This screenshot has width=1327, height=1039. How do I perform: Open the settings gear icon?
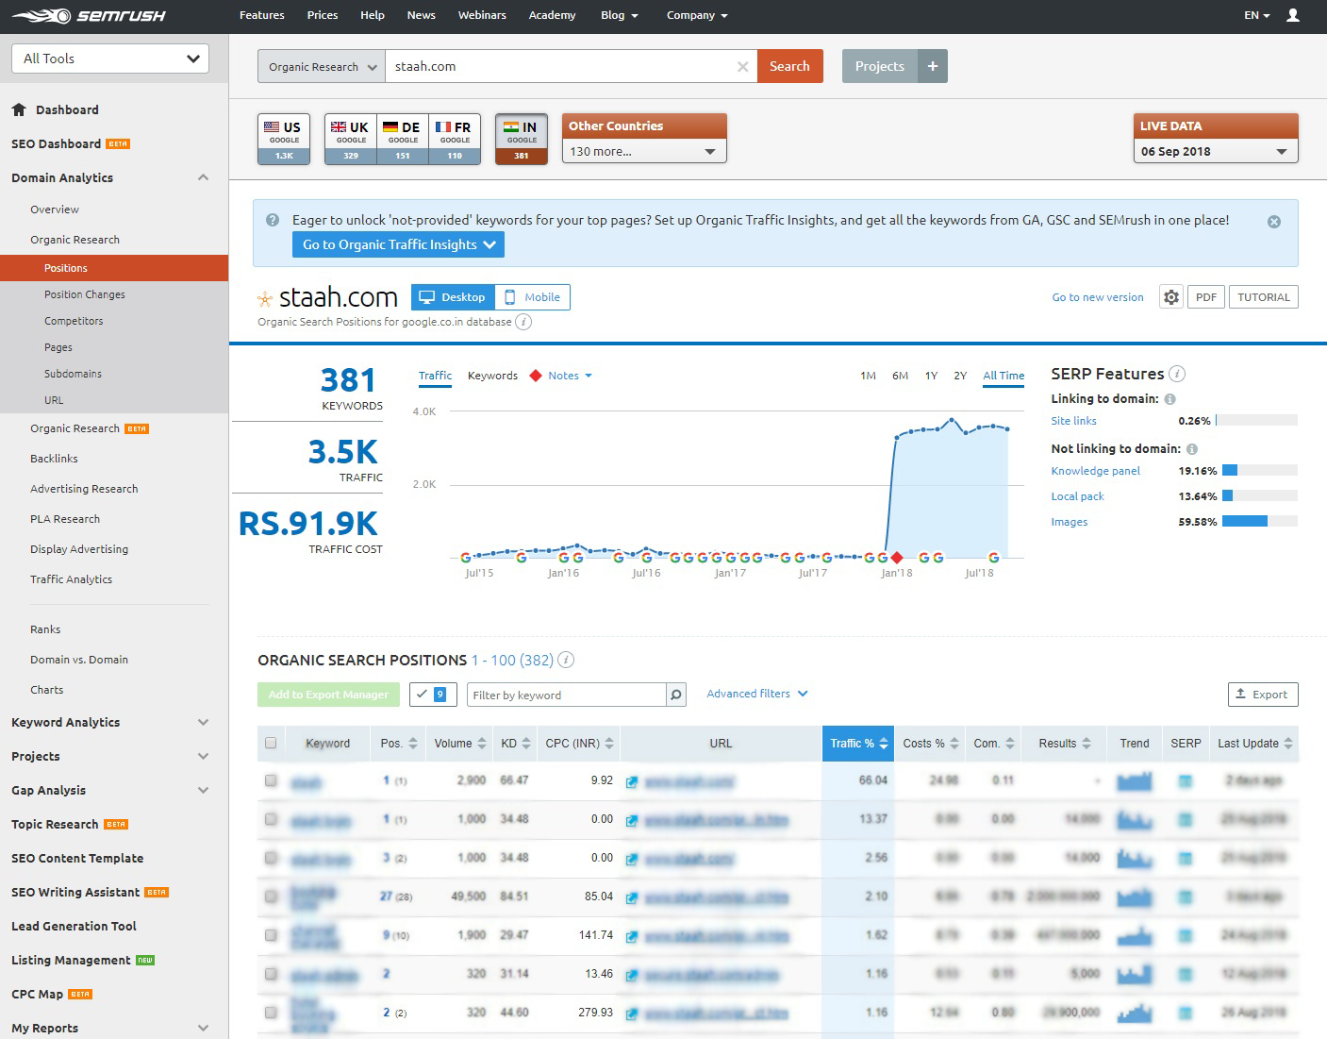1171,297
